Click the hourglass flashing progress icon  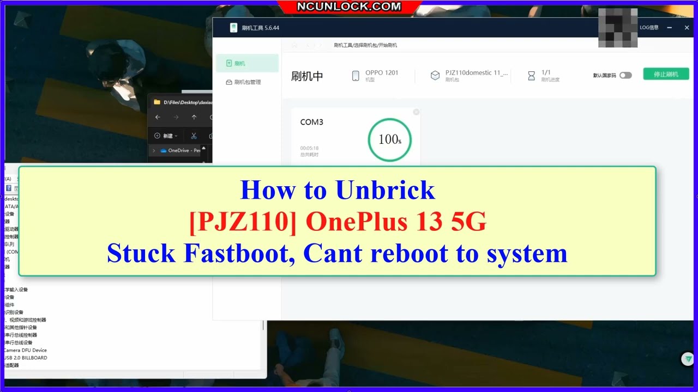[531, 76]
